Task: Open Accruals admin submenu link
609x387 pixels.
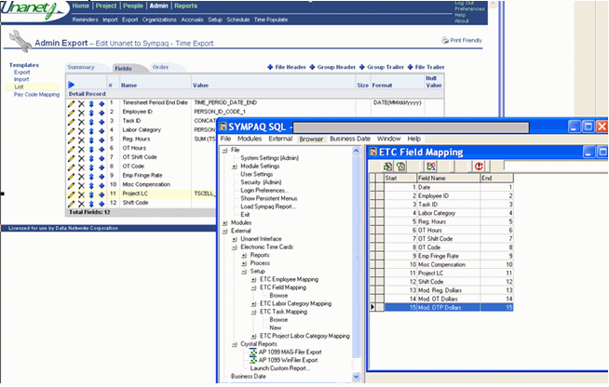Action: pos(192,20)
